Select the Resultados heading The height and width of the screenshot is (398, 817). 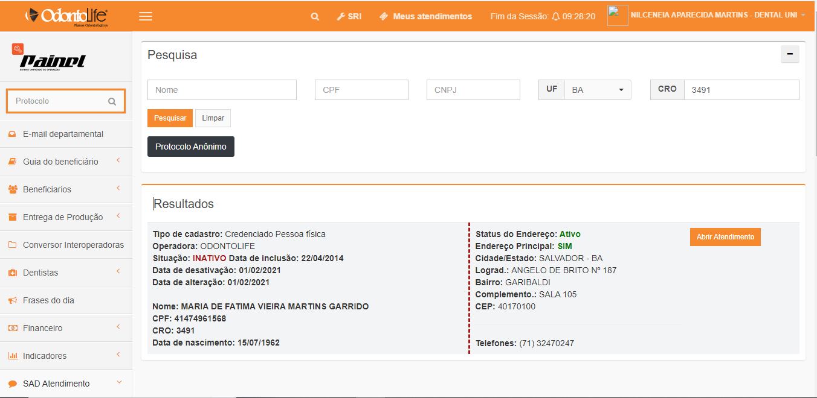[184, 204]
